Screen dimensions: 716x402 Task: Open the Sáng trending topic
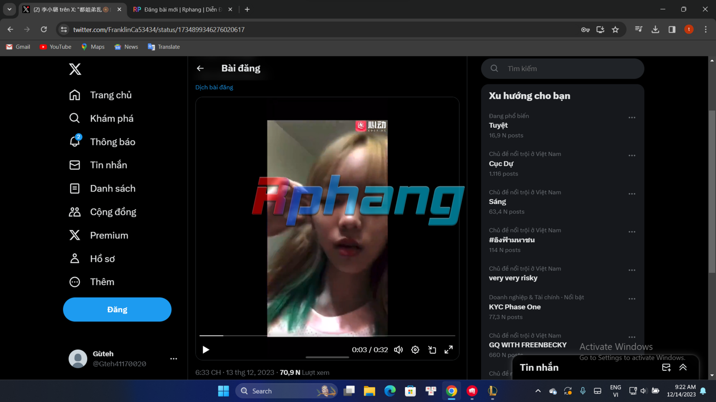pos(498,202)
